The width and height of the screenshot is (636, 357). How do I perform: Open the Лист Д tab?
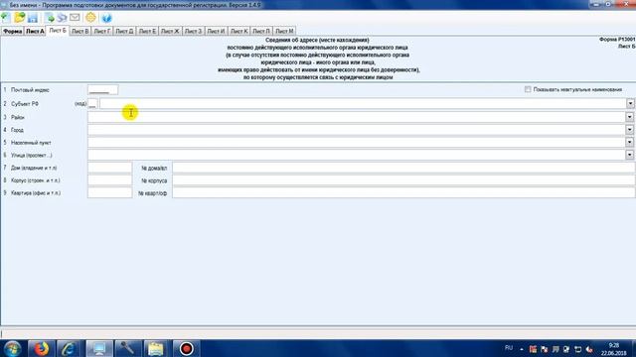pyautogui.click(x=124, y=31)
